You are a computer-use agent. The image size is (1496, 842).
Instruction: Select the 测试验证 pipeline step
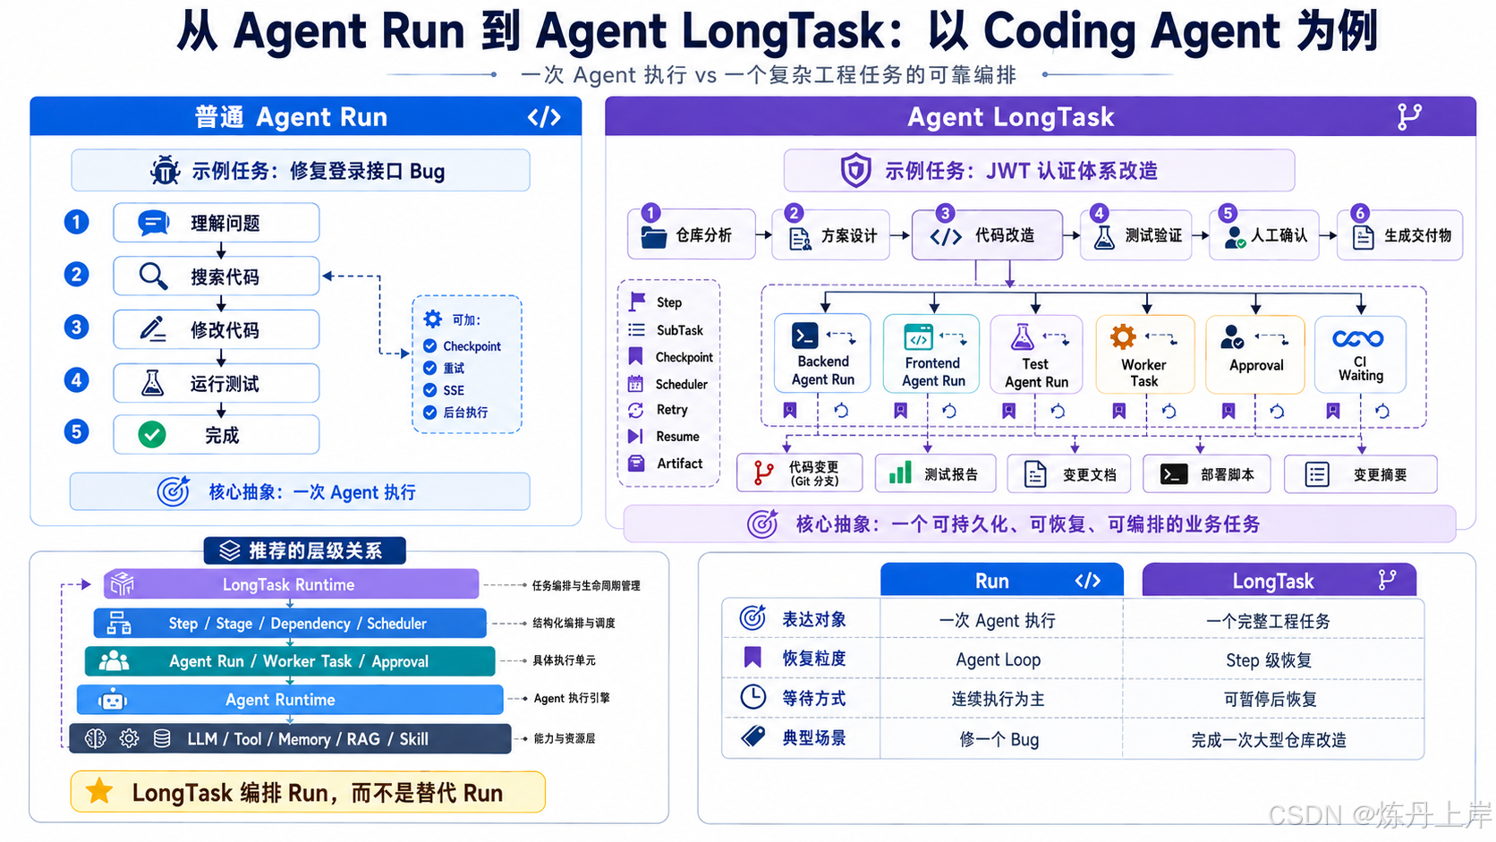pos(1135,235)
